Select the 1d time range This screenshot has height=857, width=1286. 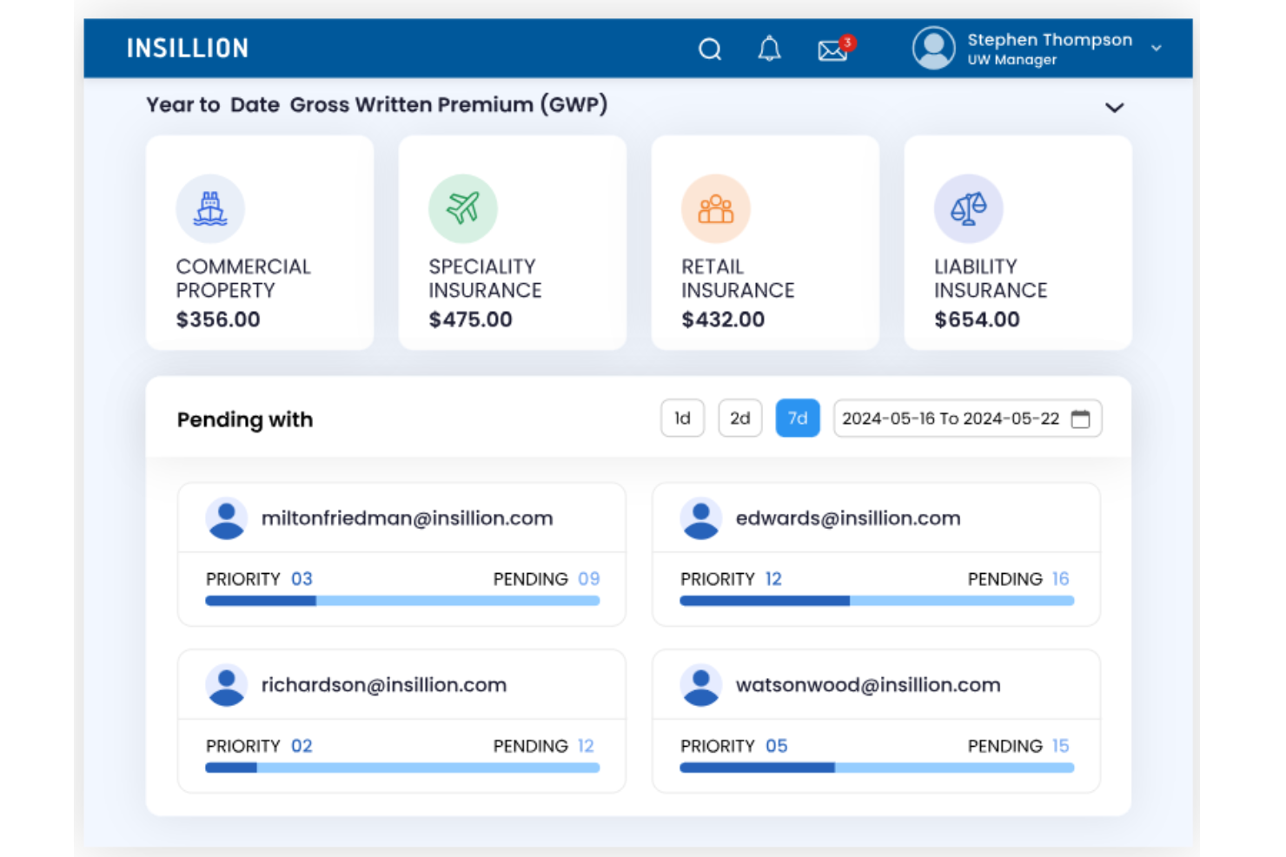click(x=683, y=419)
